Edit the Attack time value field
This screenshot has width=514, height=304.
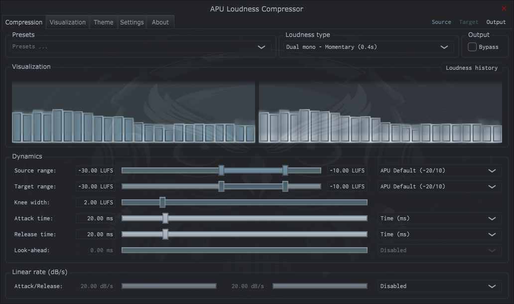[95, 218]
